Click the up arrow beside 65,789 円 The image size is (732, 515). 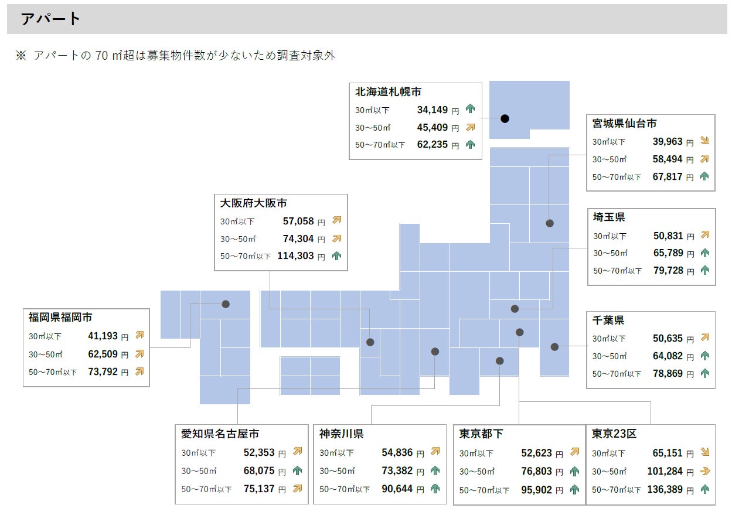[x=704, y=253]
